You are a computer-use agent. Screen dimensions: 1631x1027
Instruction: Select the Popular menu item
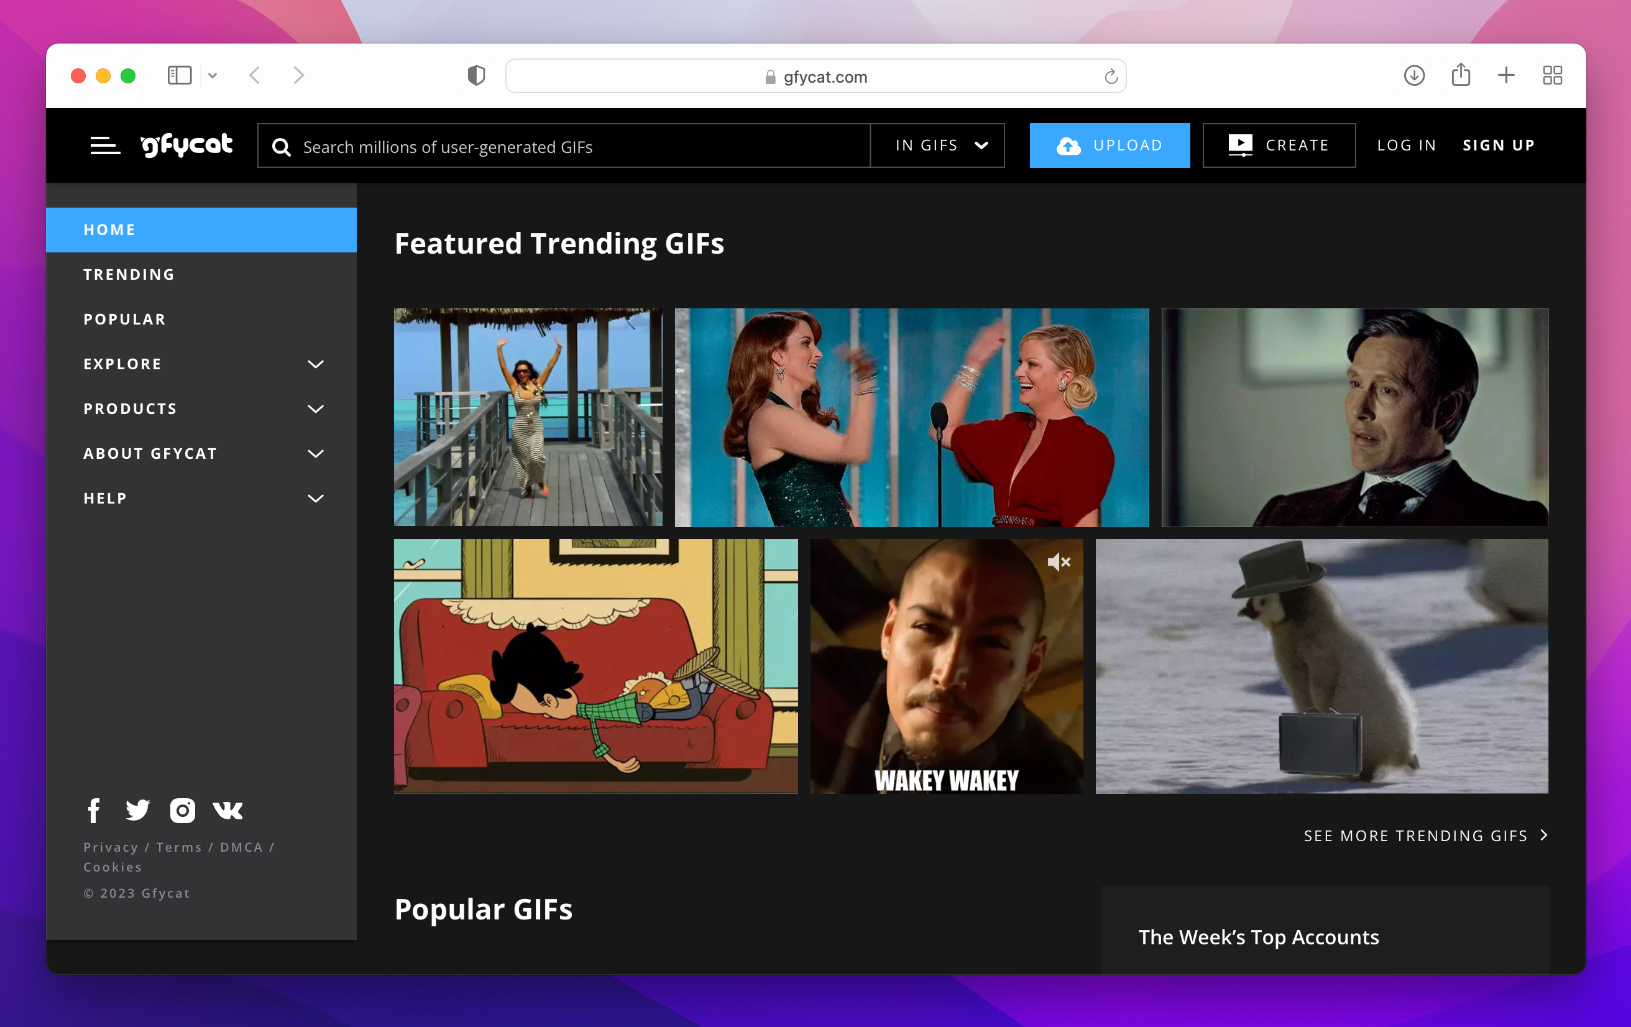pos(124,320)
